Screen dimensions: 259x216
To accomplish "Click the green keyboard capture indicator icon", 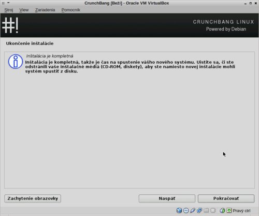I will [229, 210].
